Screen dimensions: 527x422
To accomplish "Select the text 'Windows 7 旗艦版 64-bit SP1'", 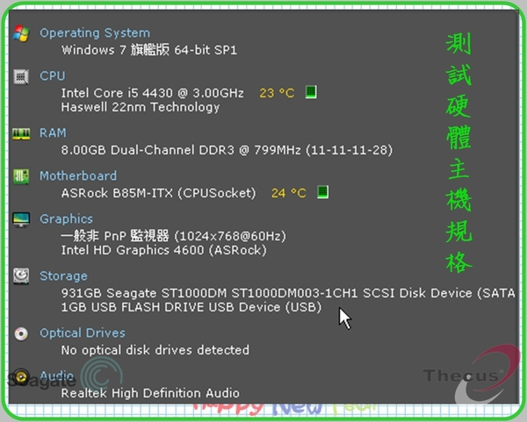I will point(149,50).
